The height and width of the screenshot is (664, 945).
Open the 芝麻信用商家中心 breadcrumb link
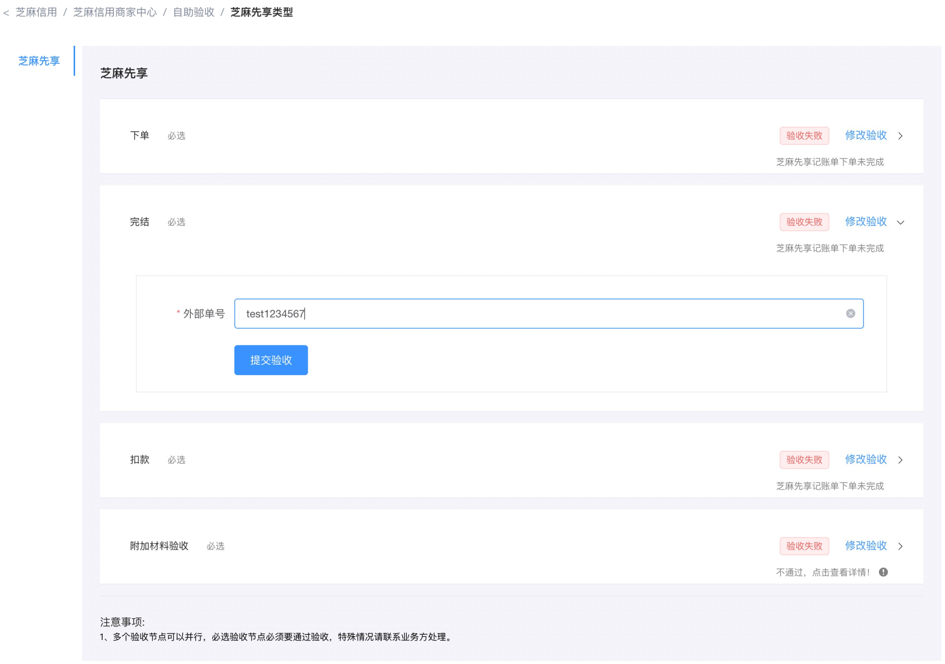coord(115,12)
